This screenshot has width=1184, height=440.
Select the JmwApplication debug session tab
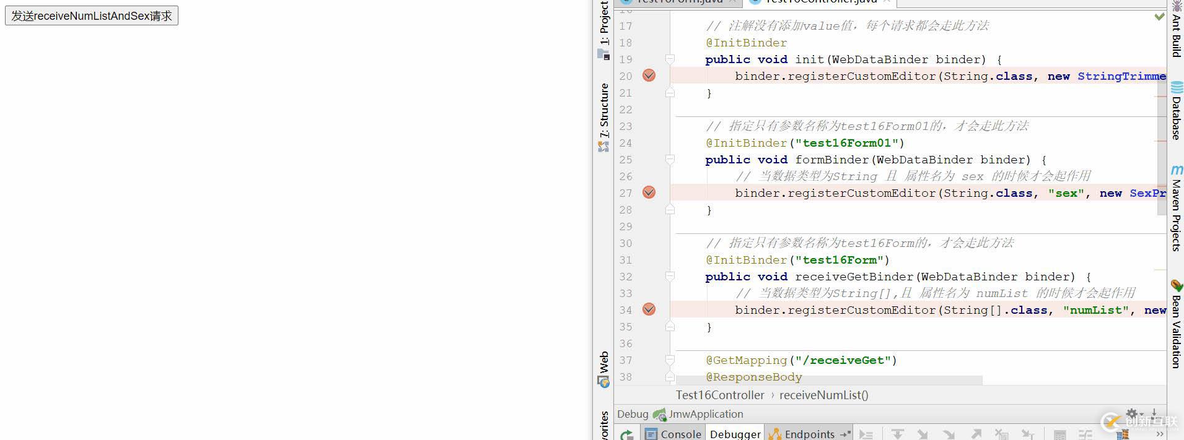pos(699,414)
